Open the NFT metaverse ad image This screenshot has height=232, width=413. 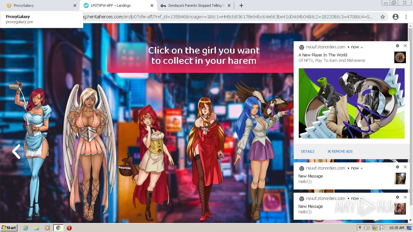351,103
